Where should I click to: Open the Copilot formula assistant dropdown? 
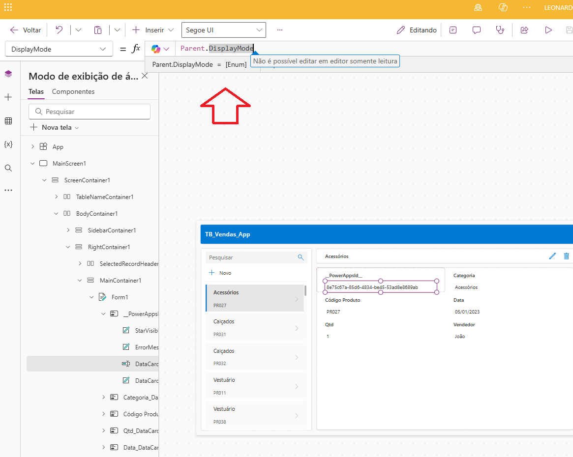pos(160,49)
